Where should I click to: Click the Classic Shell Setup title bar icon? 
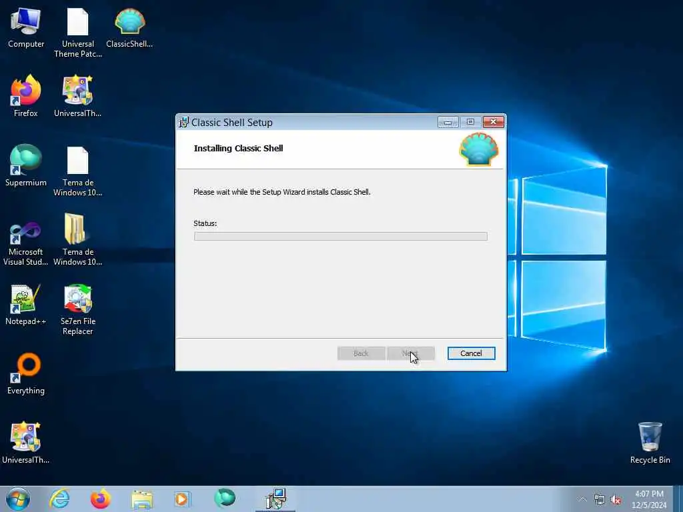click(x=184, y=123)
